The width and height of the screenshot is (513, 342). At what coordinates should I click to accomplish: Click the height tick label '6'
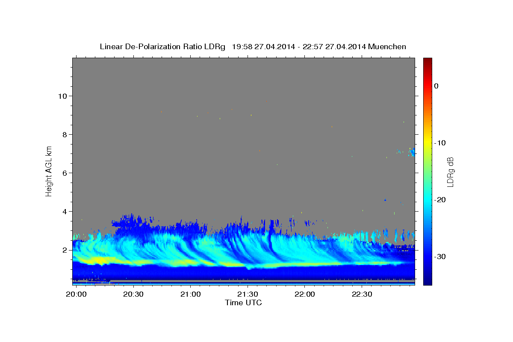coord(65,173)
